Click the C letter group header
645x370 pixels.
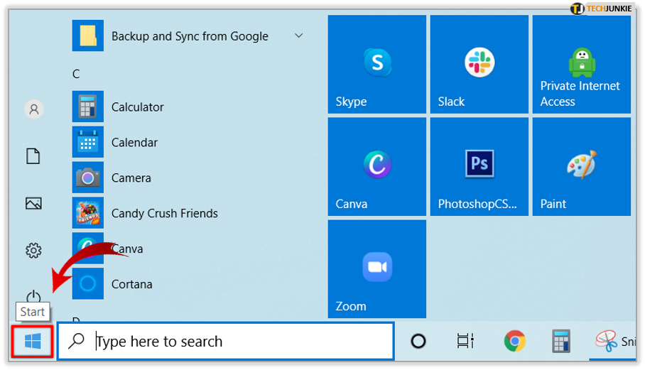point(76,74)
